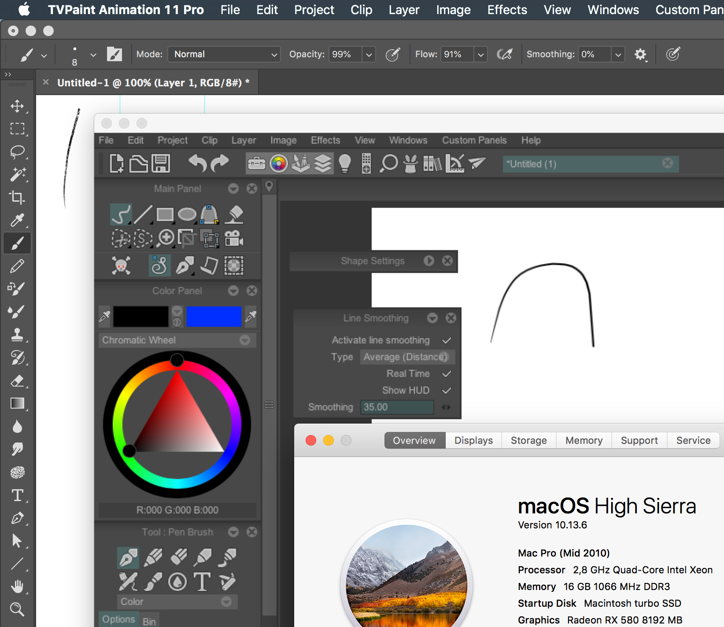724x627 pixels.
Task: Select the Horizontal Type tool in Photoshop
Action: [17, 495]
